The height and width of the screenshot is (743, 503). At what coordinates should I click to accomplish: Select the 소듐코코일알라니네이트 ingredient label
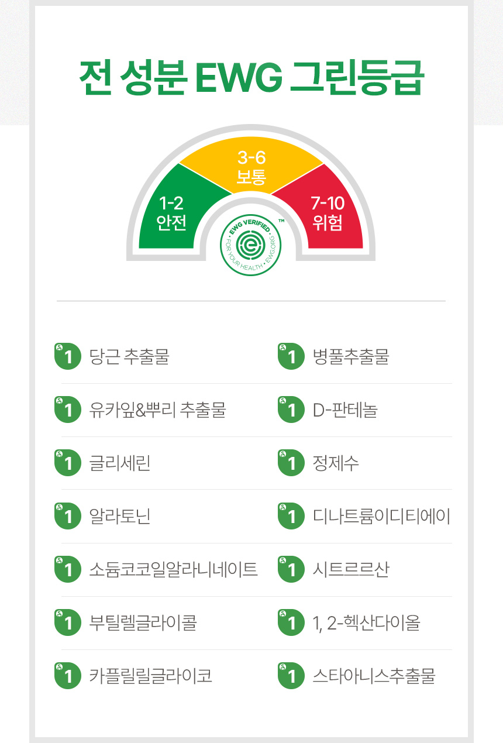(x=173, y=570)
